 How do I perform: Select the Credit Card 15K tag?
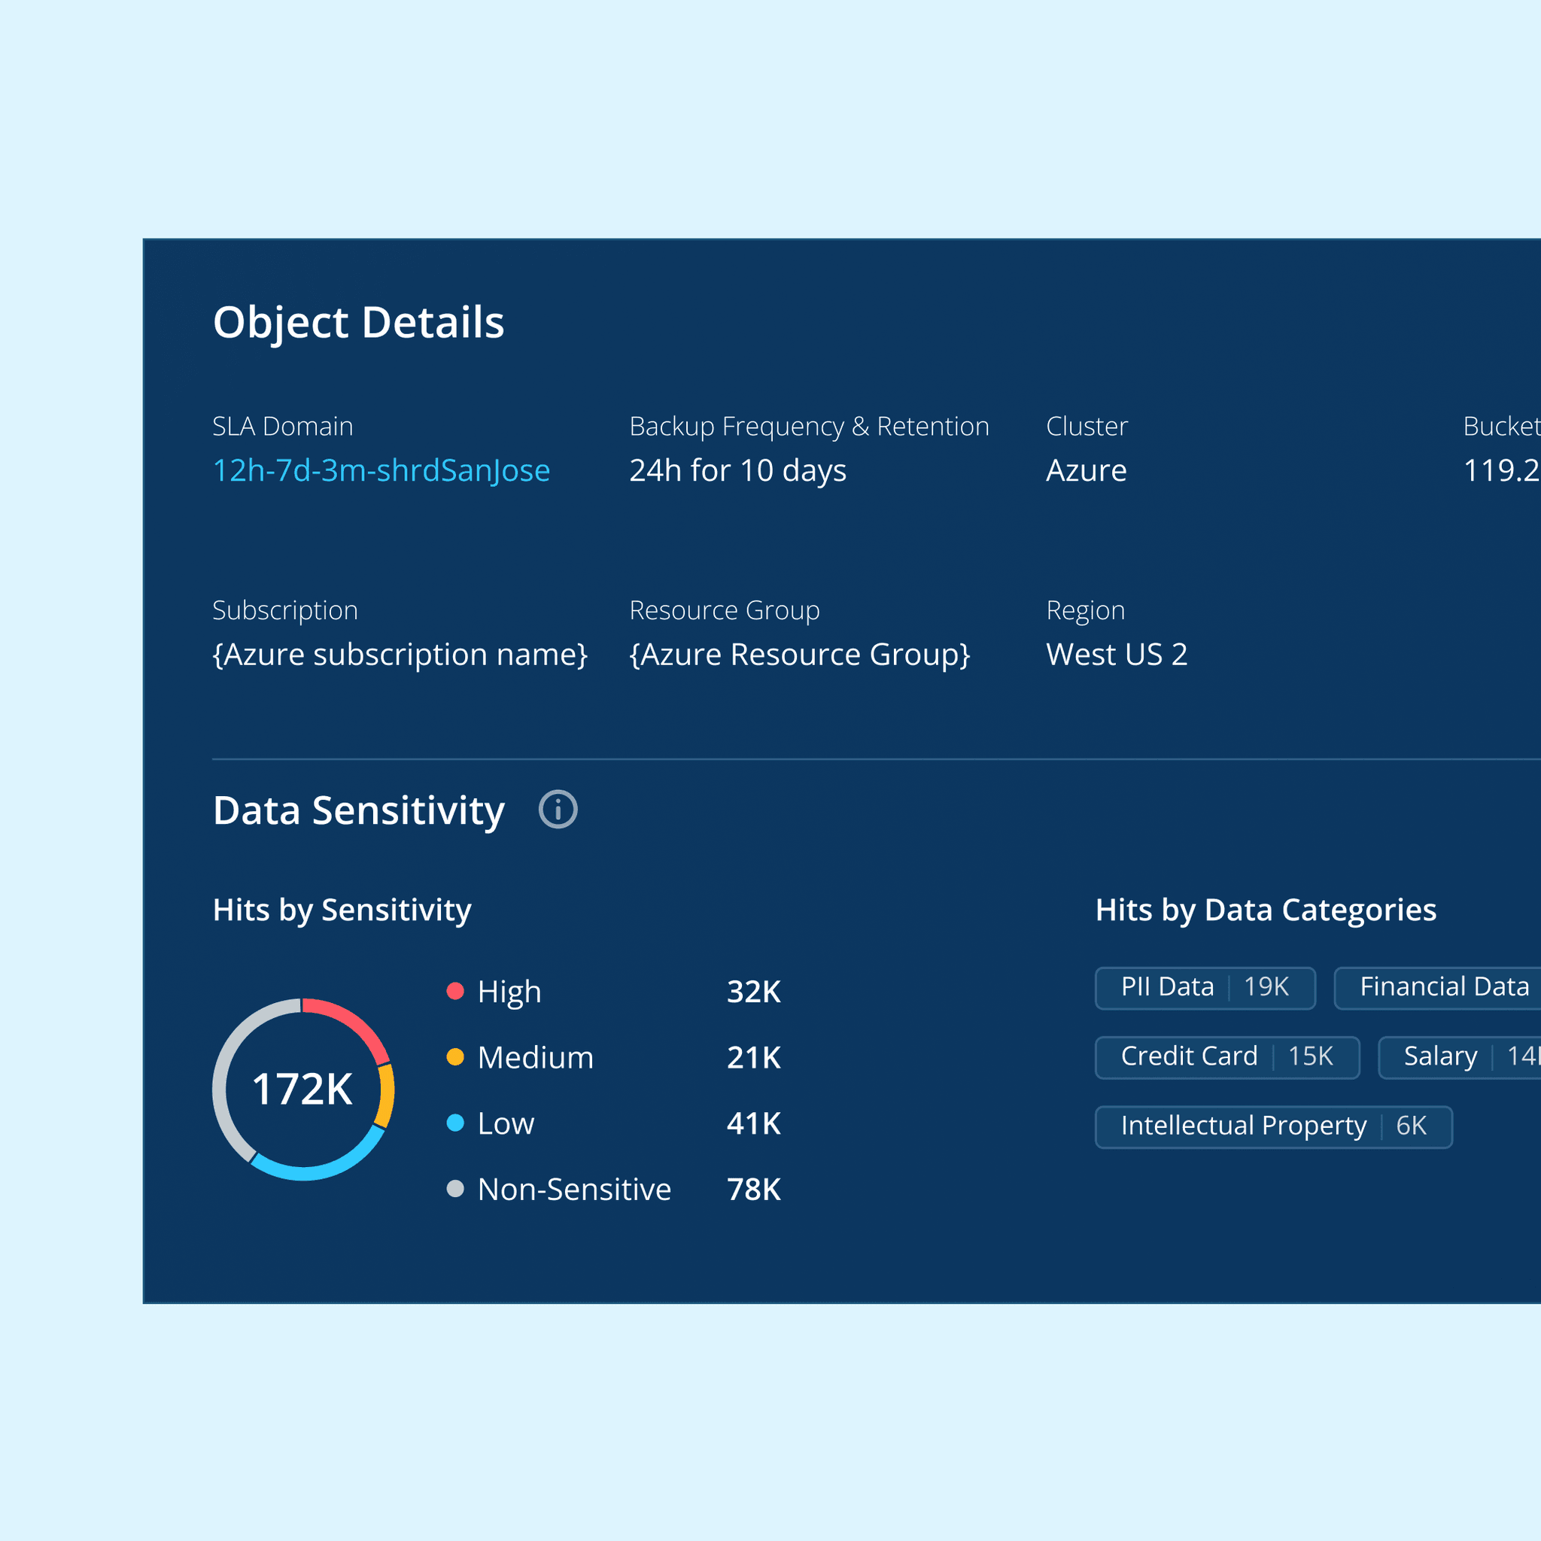1226,1057
